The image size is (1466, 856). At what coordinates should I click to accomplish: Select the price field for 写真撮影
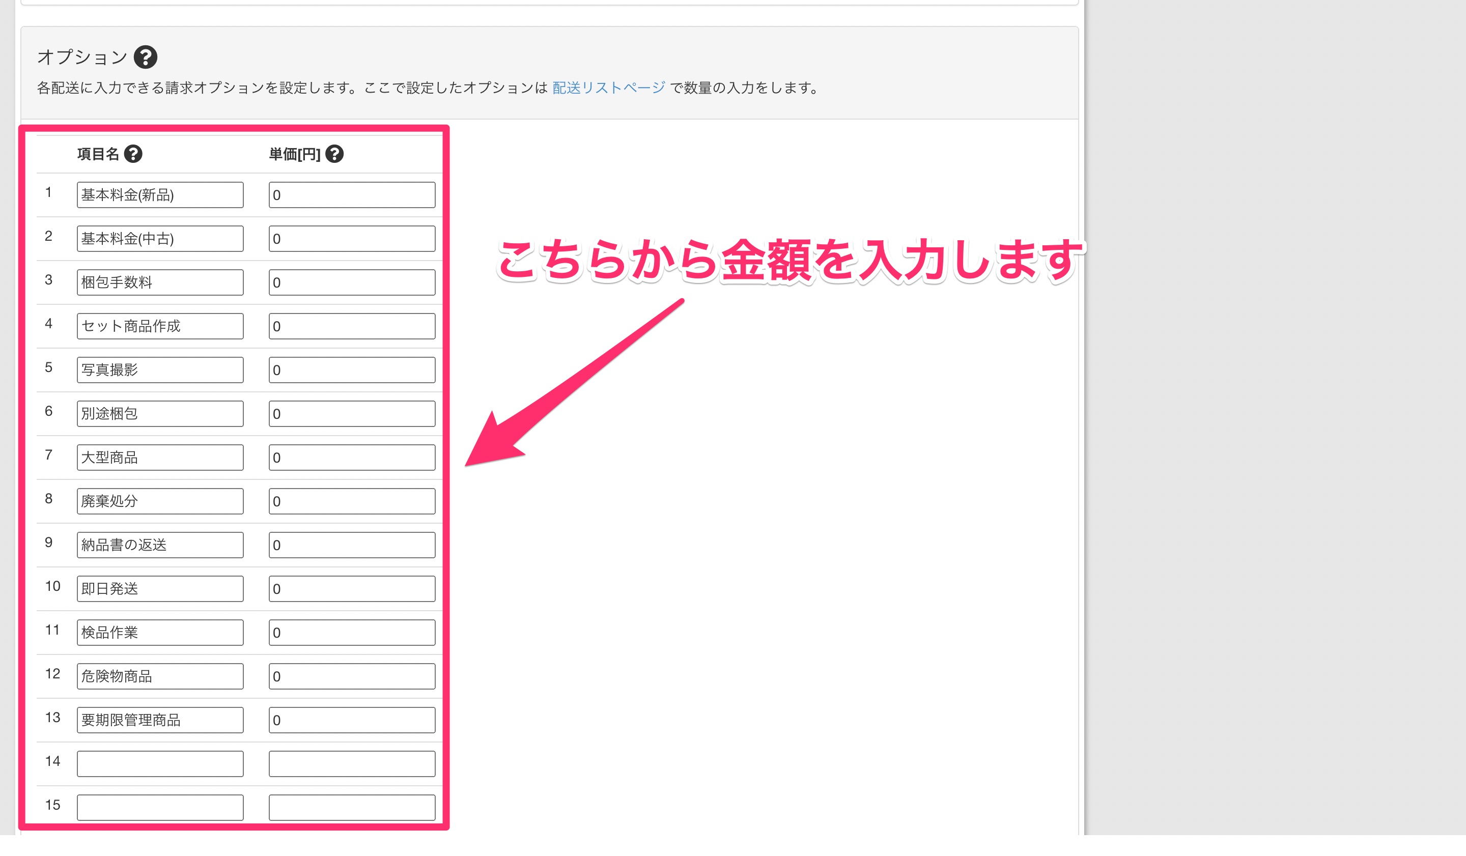352,370
